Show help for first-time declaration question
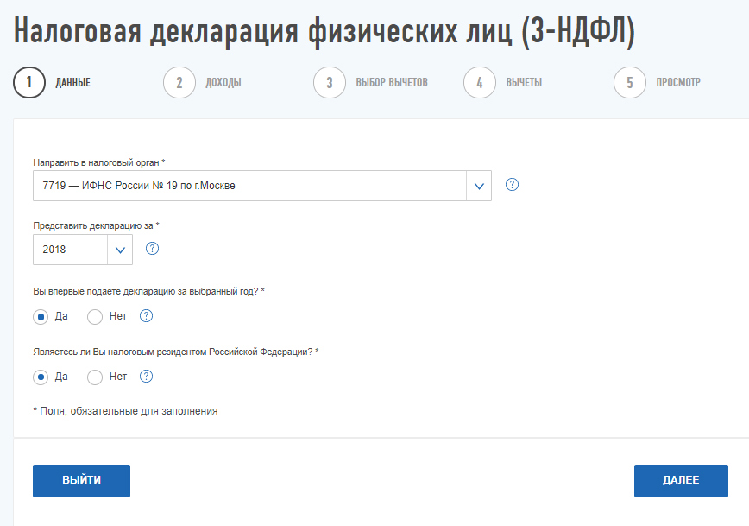The width and height of the screenshot is (749, 526). pyautogui.click(x=146, y=315)
